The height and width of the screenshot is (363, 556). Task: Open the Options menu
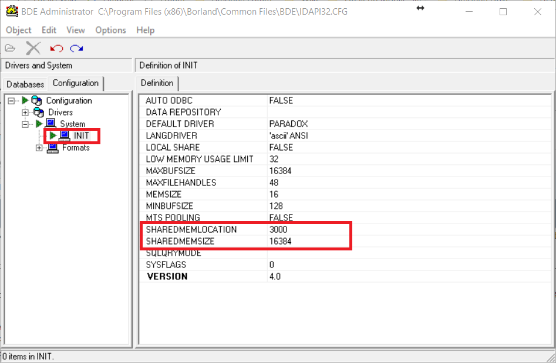tap(110, 30)
